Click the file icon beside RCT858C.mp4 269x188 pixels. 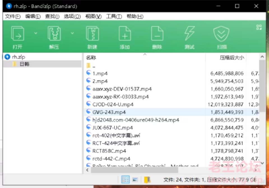[x=89, y=151]
